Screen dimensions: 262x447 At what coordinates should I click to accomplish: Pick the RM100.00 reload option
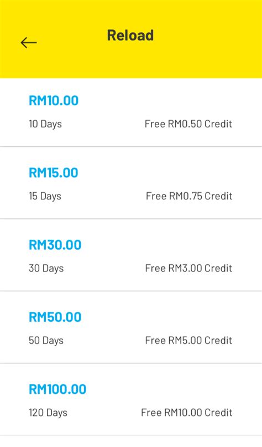pyautogui.click(x=57, y=389)
